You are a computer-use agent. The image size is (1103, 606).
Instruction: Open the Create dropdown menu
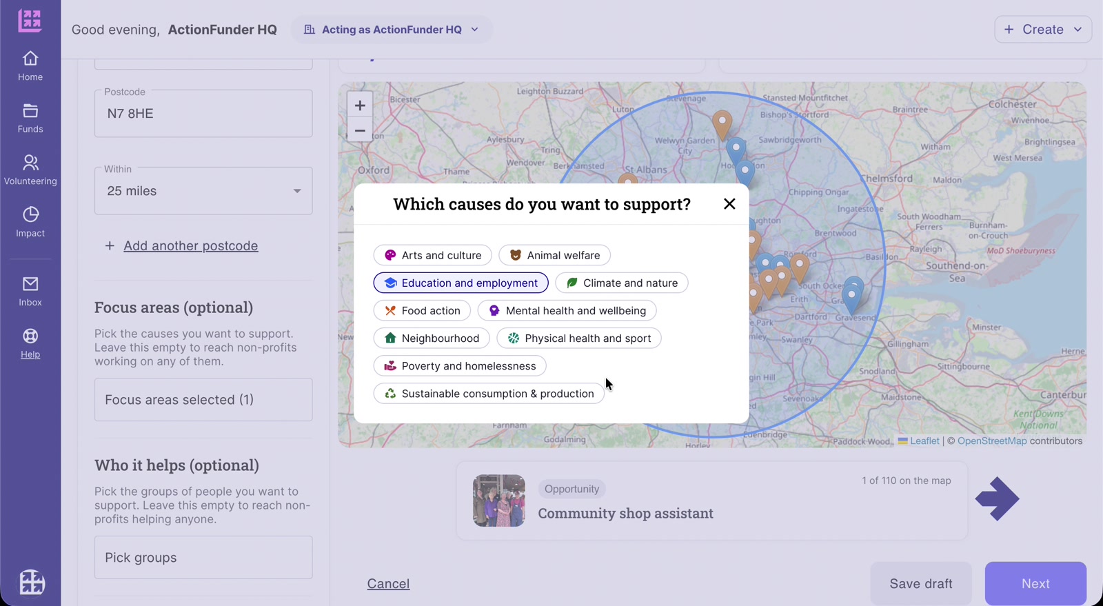point(1043,30)
